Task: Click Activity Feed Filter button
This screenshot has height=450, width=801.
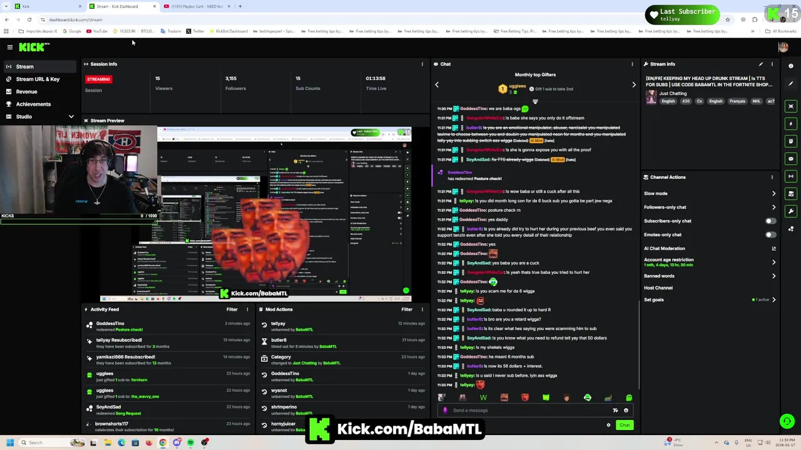Action: [232, 309]
